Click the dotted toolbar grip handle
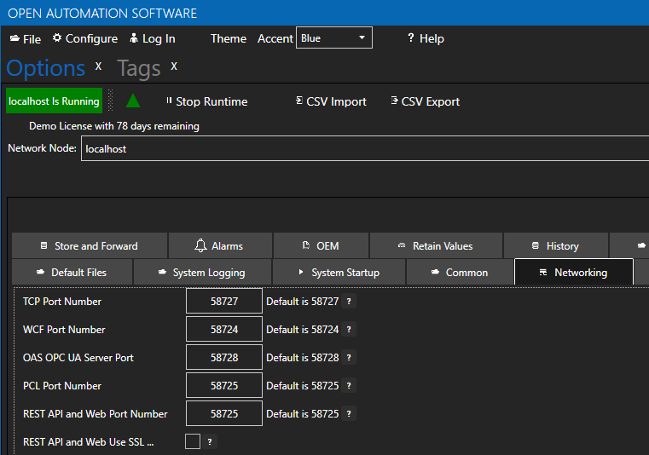Screen dimensions: 649x455 (111, 101)
